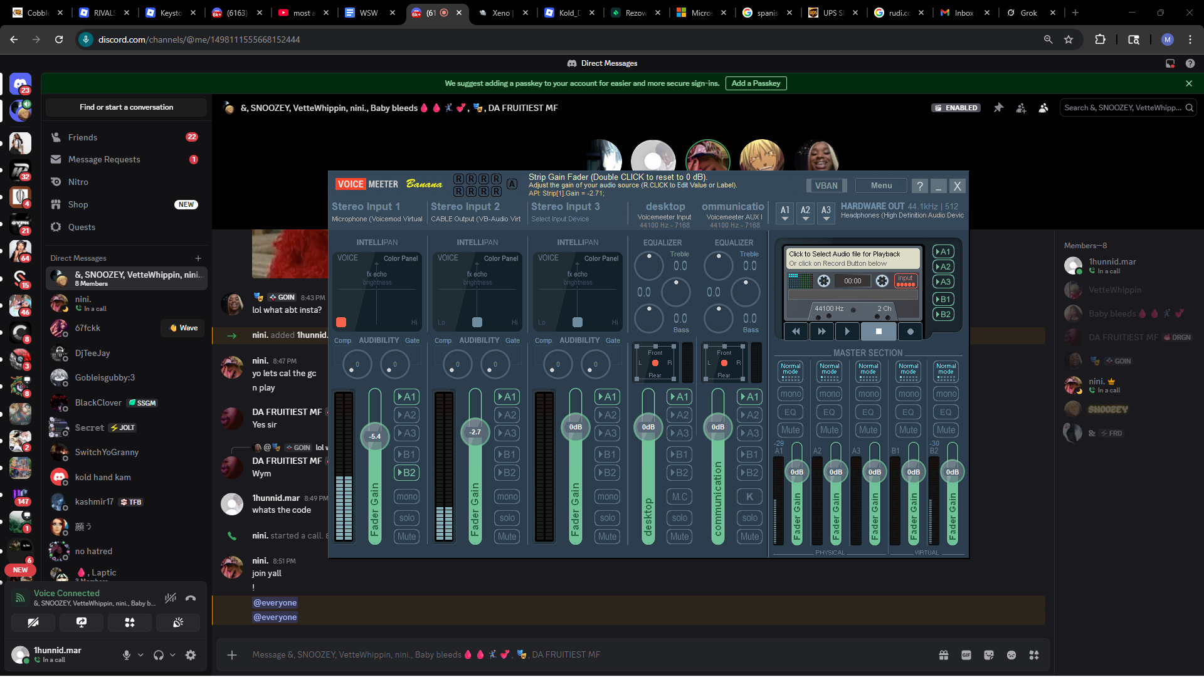
Task: Choose input device for Stereo Input 1
Action: point(377,219)
